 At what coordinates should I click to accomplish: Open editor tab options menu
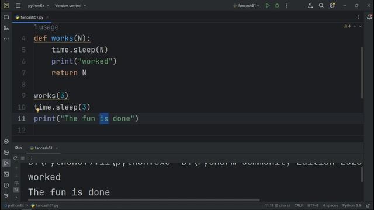pyautogui.click(x=358, y=17)
